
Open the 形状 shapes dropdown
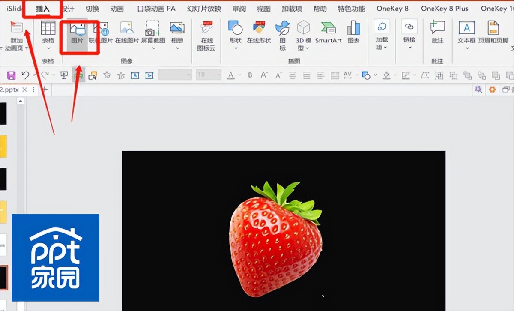236,48
